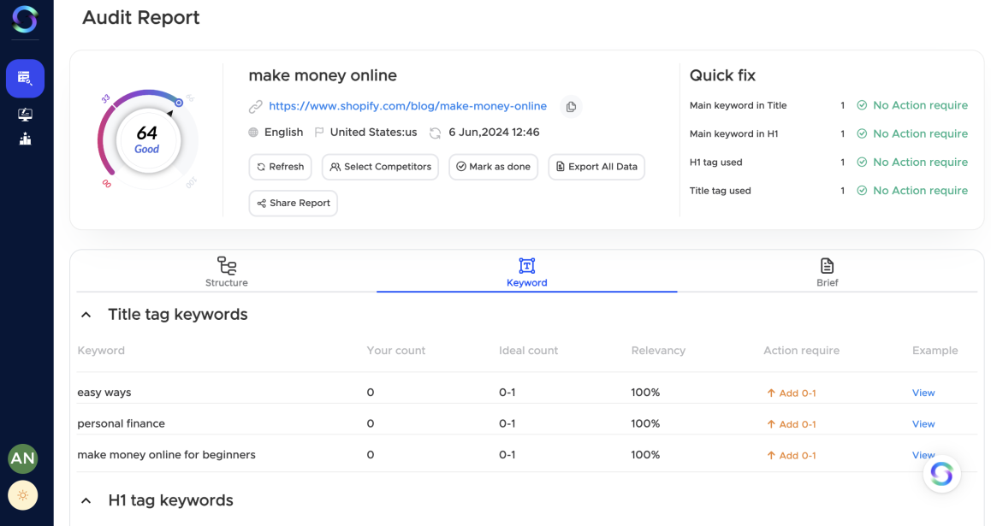Switch to the Brief tab
The height and width of the screenshot is (526, 991).
828,272
